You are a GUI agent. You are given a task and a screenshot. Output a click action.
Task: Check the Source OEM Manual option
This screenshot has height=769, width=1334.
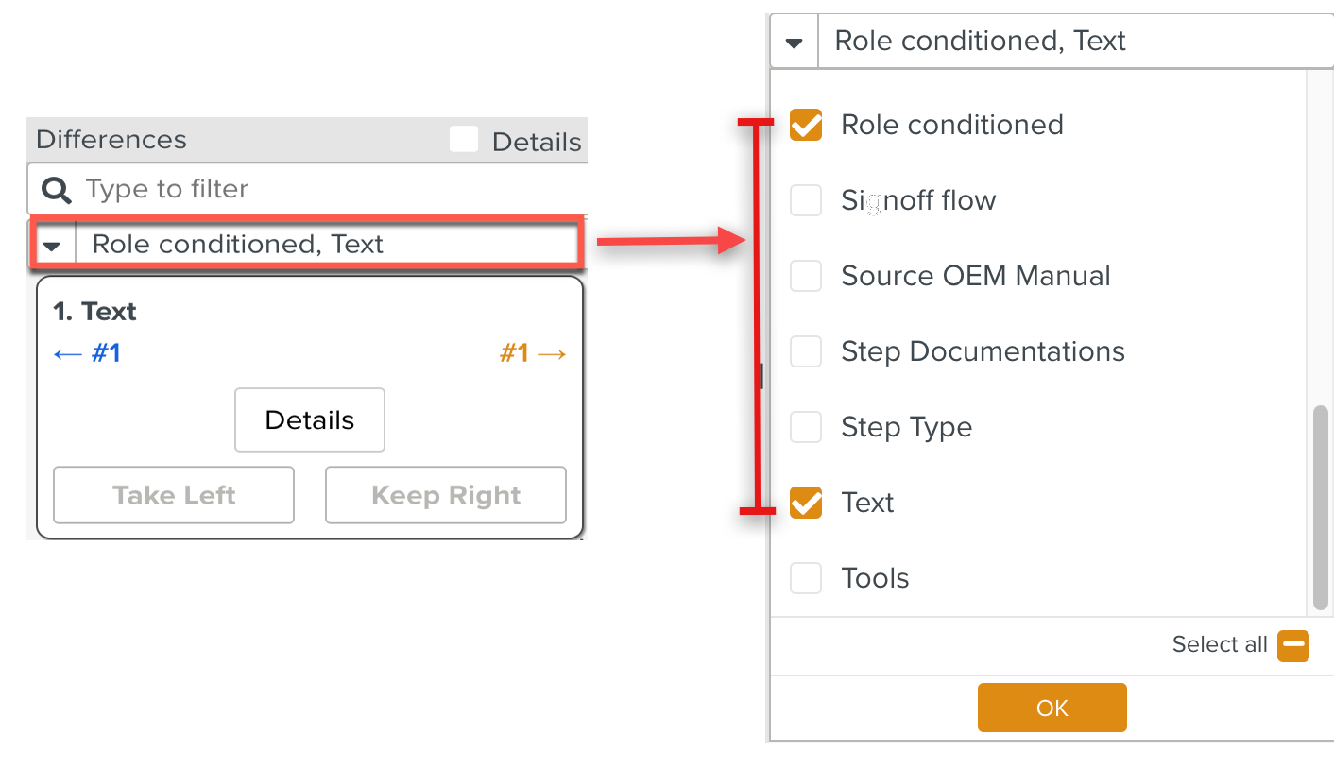(x=806, y=276)
